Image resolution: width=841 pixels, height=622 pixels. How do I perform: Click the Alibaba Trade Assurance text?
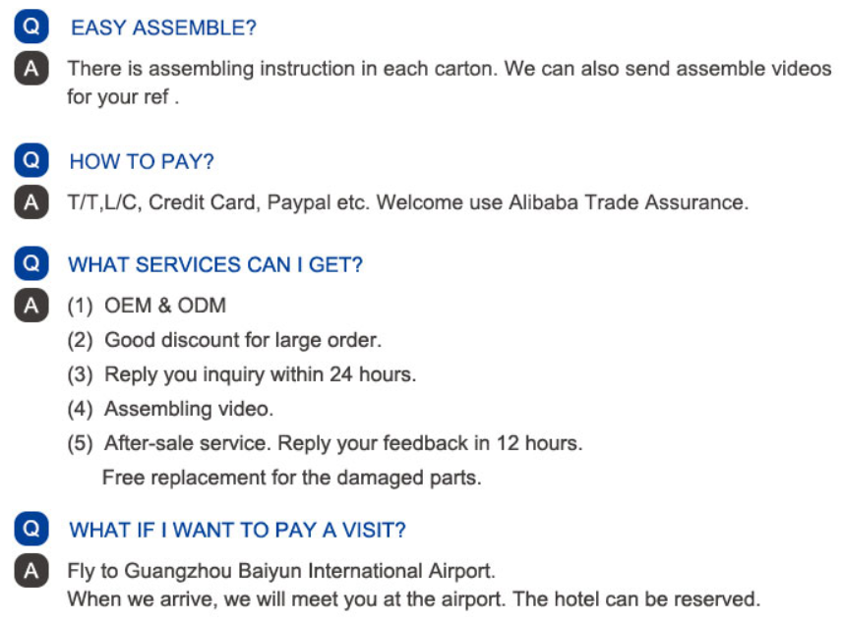[x=628, y=202]
